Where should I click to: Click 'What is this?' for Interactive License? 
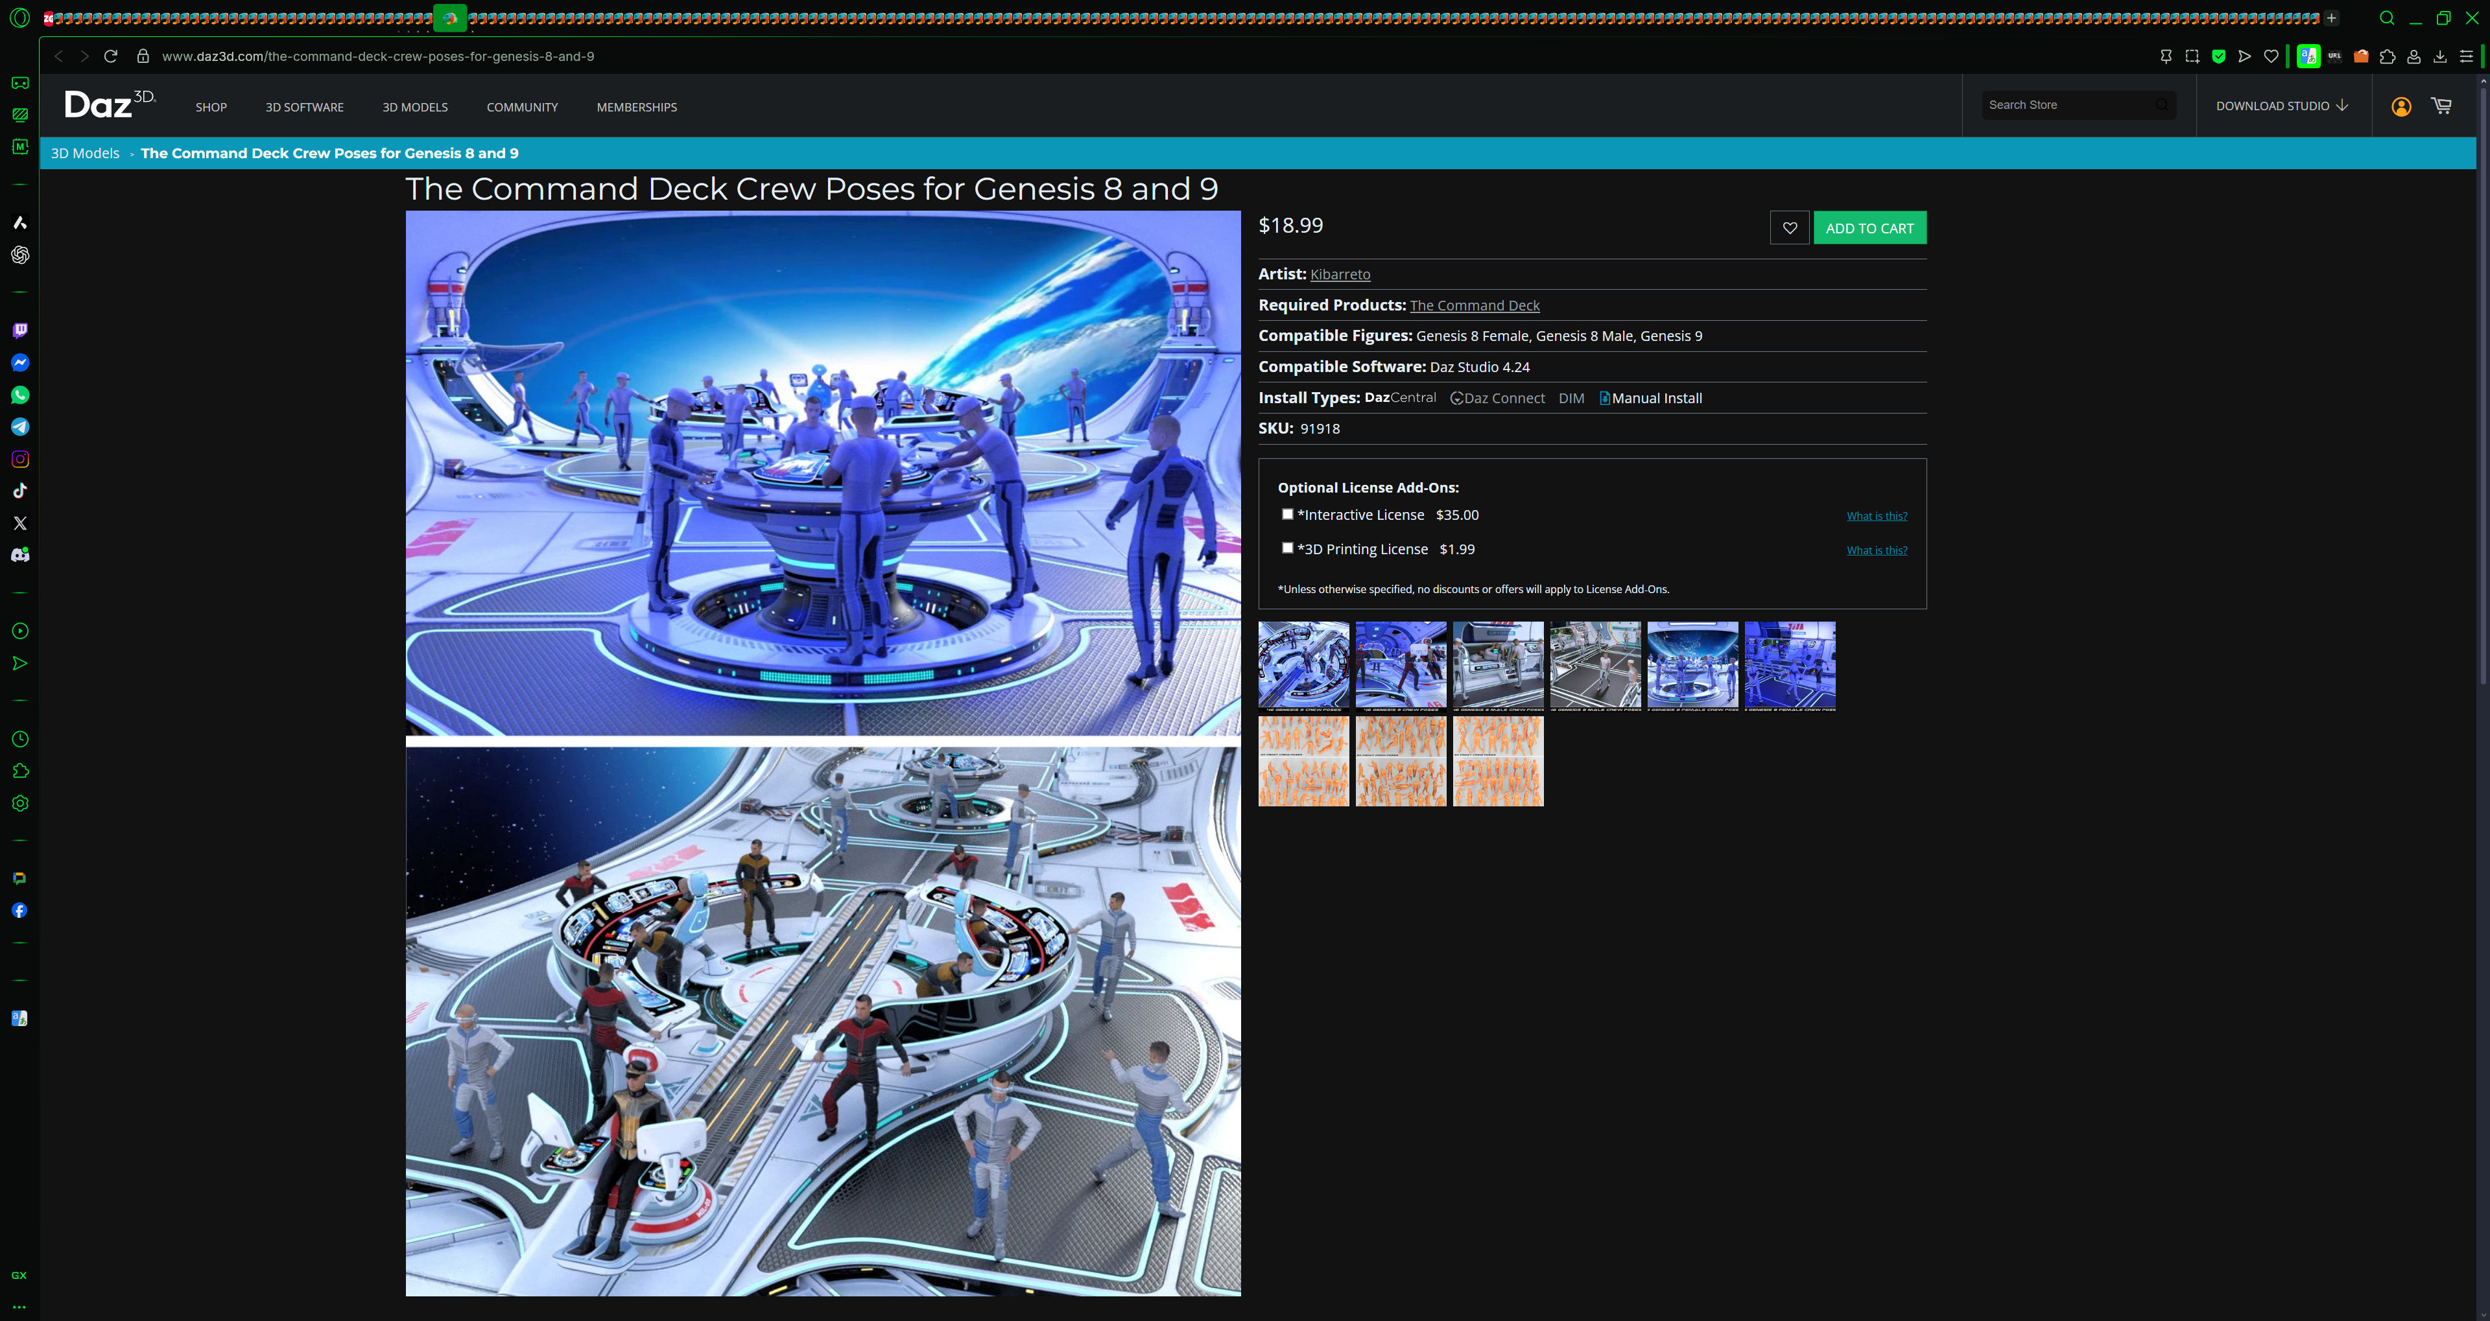click(1876, 516)
